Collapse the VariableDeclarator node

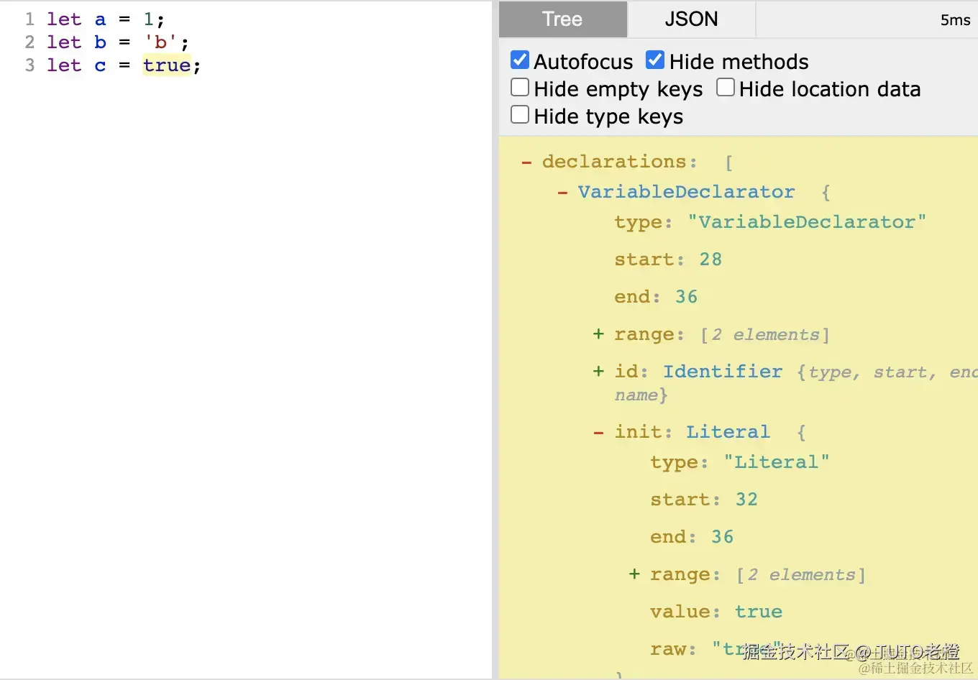tap(562, 193)
